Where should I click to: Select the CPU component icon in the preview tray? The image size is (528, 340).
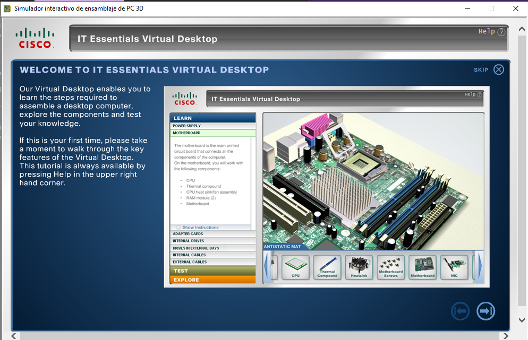point(295,267)
